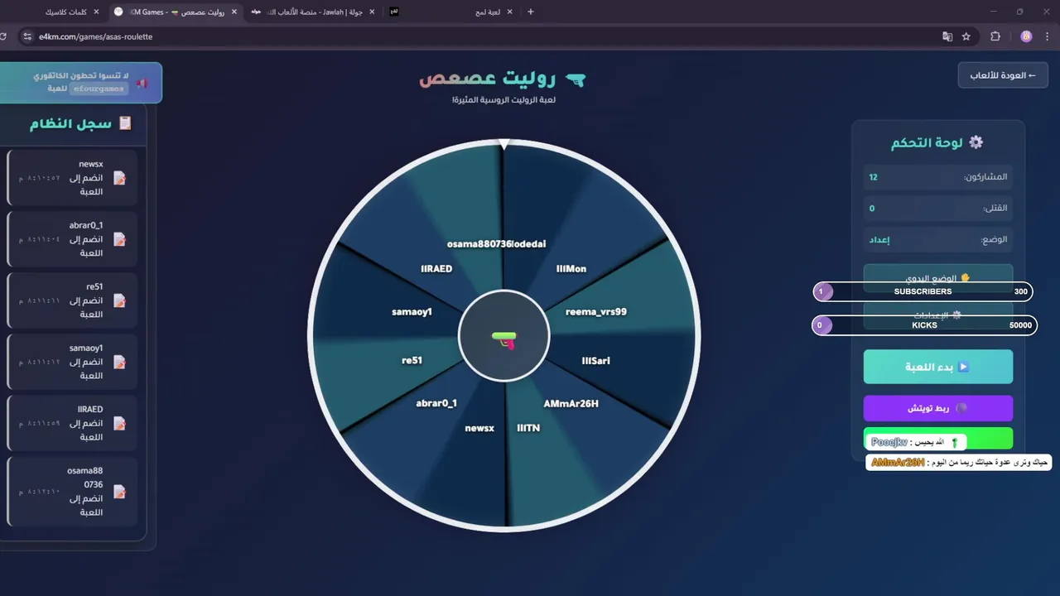The width and height of the screenshot is (1060, 596).
Task: Click the efourgames code tag in banner
Action: point(99,88)
